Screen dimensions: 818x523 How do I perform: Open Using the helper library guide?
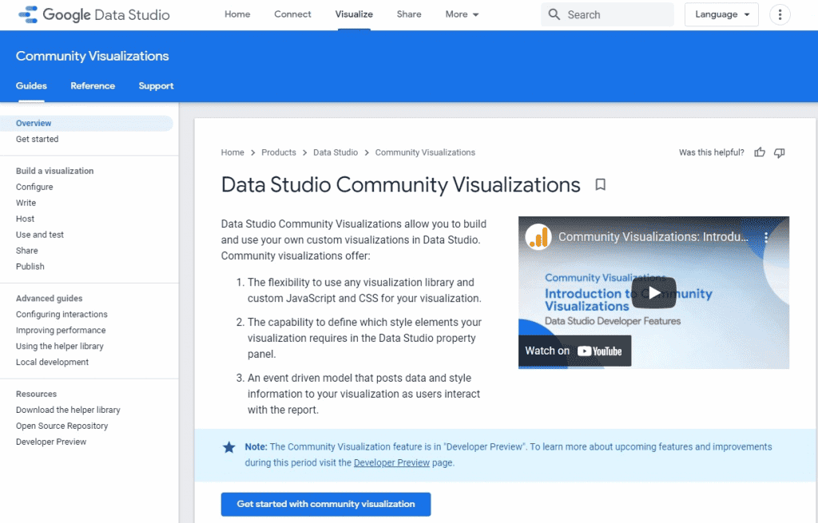[59, 347]
